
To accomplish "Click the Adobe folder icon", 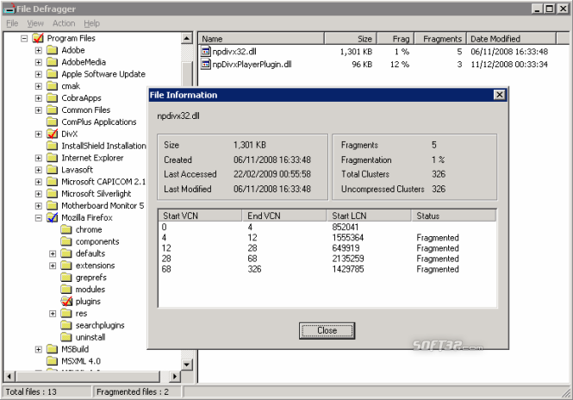I will point(53,50).
